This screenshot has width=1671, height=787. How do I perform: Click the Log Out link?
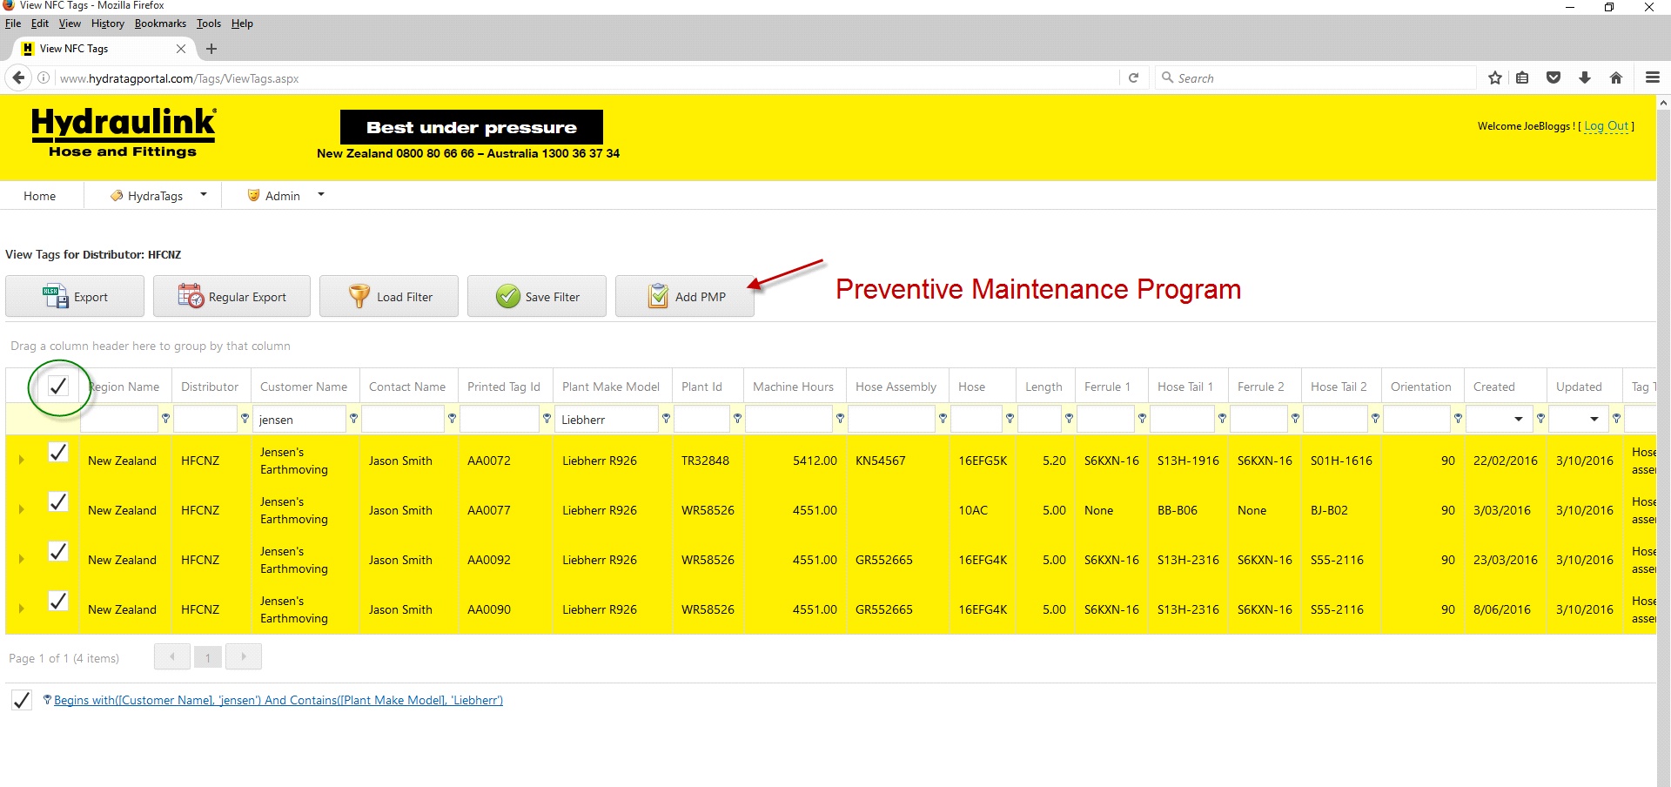[1606, 126]
